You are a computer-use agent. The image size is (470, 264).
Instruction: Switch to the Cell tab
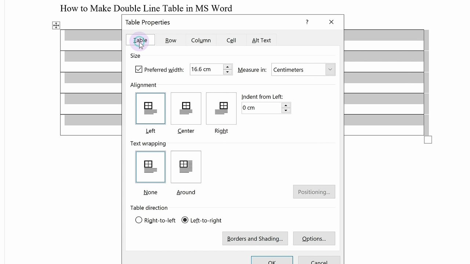pyautogui.click(x=231, y=40)
